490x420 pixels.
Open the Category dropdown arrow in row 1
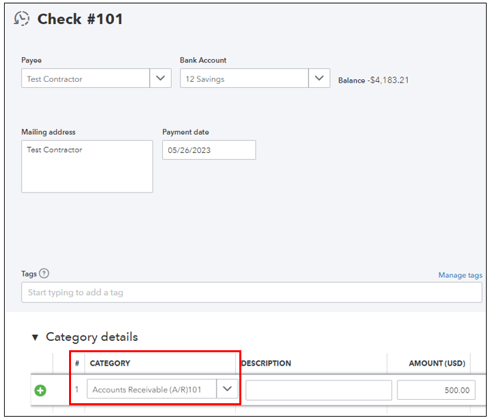click(x=228, y=389)
